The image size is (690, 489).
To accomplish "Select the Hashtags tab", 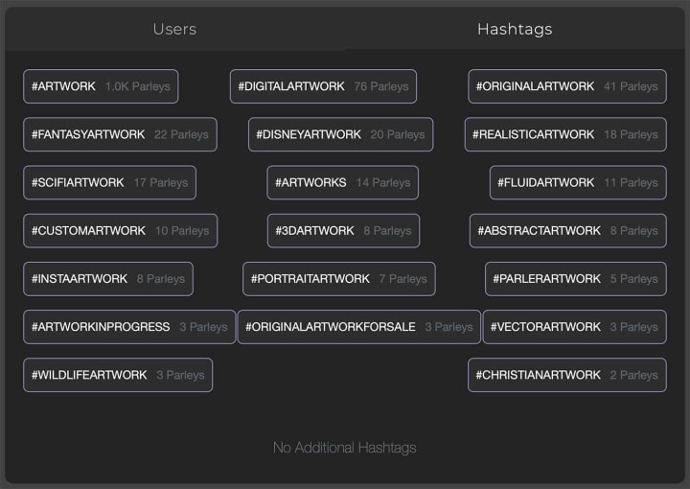I will pos(515,29).
